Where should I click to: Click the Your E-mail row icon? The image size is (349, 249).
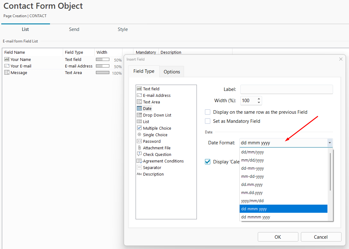click(x=7, y=66)
